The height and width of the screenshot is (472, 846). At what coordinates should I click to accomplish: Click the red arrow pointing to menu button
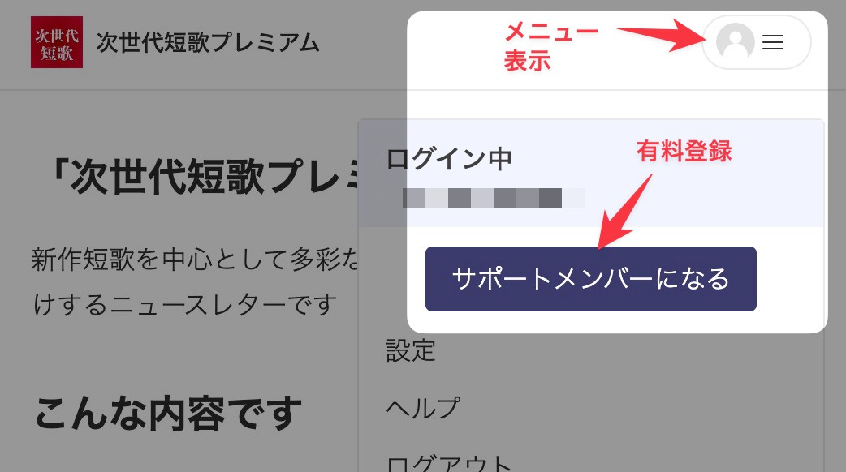662,35
